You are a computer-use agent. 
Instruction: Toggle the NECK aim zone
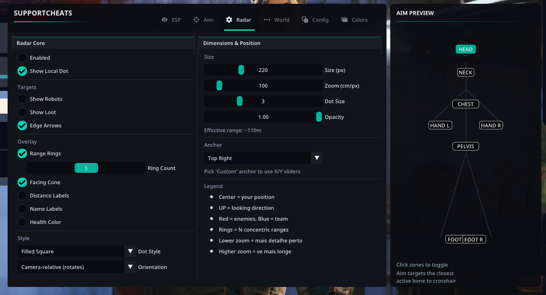click(466, 72)
